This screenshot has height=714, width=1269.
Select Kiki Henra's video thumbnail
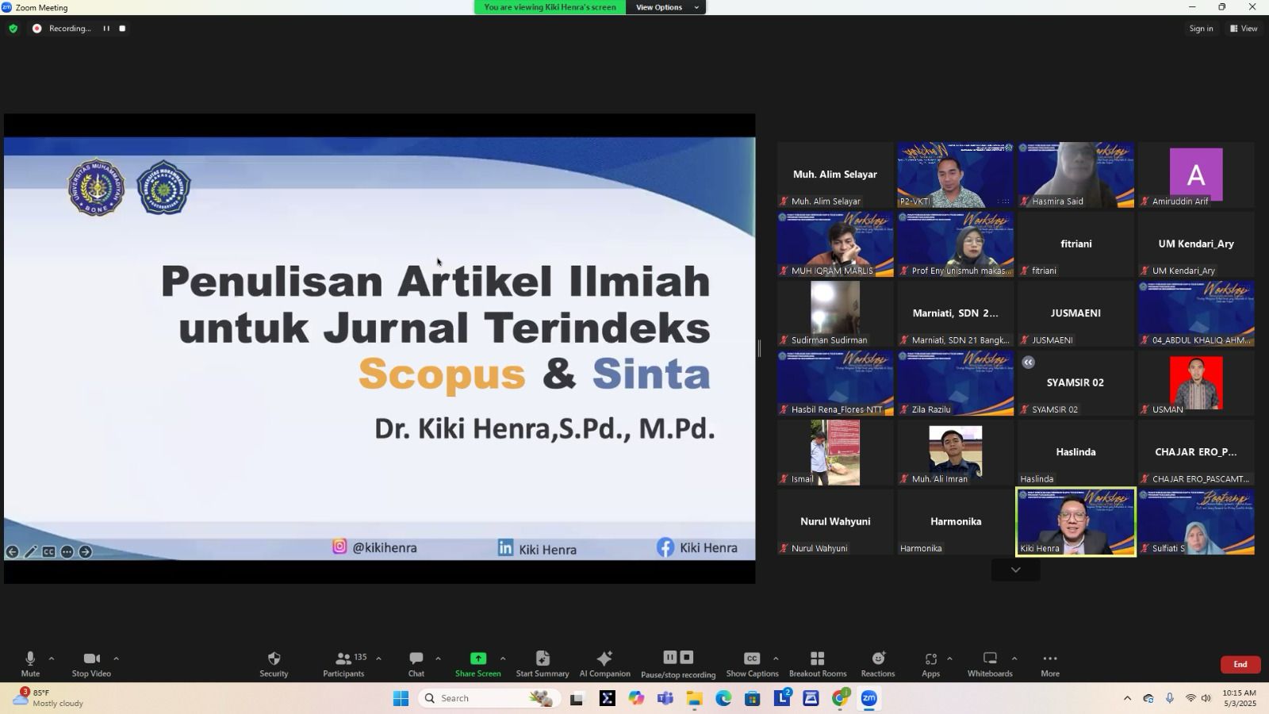[1075, 521]
